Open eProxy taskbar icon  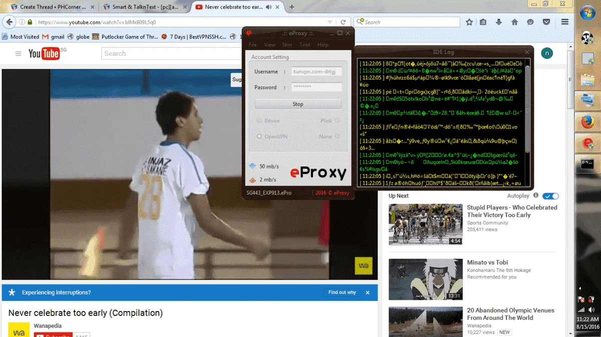click(x=587, y=143)
